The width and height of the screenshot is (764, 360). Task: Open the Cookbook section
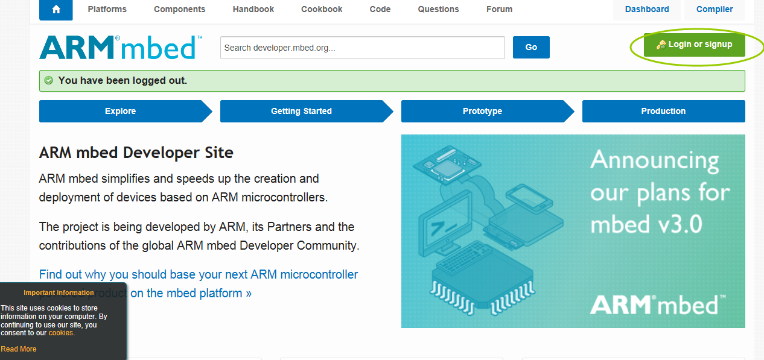click(x=322, y=9)
